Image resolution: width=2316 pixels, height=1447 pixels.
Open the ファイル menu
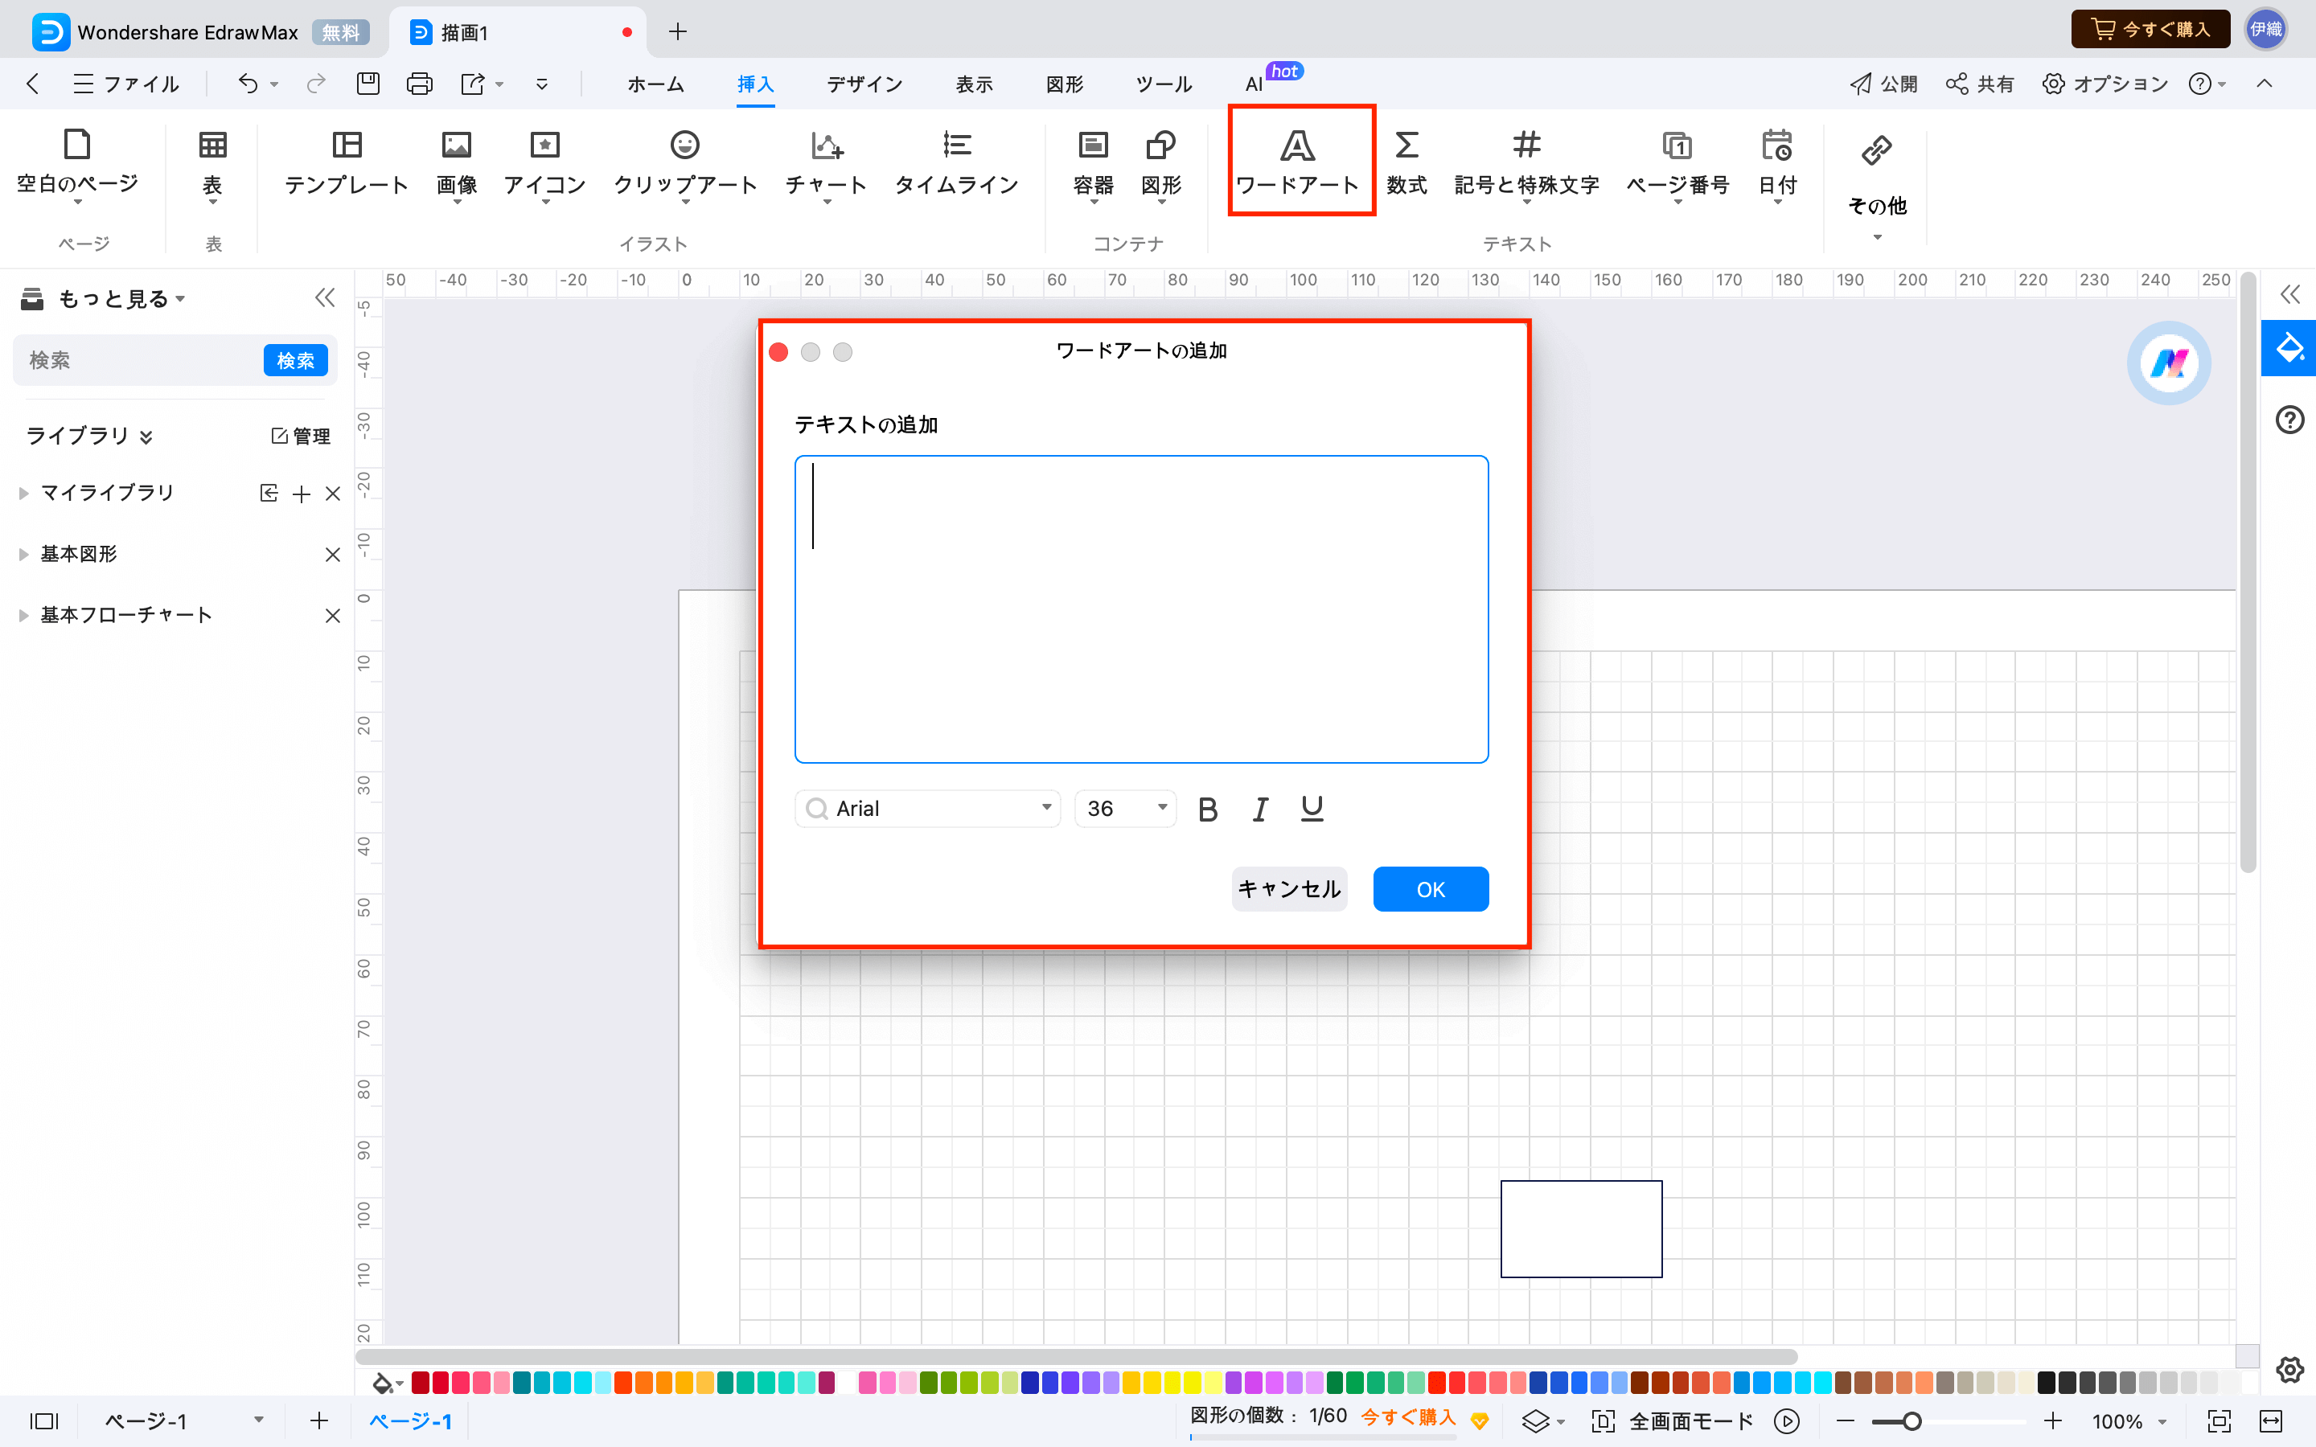126,84
